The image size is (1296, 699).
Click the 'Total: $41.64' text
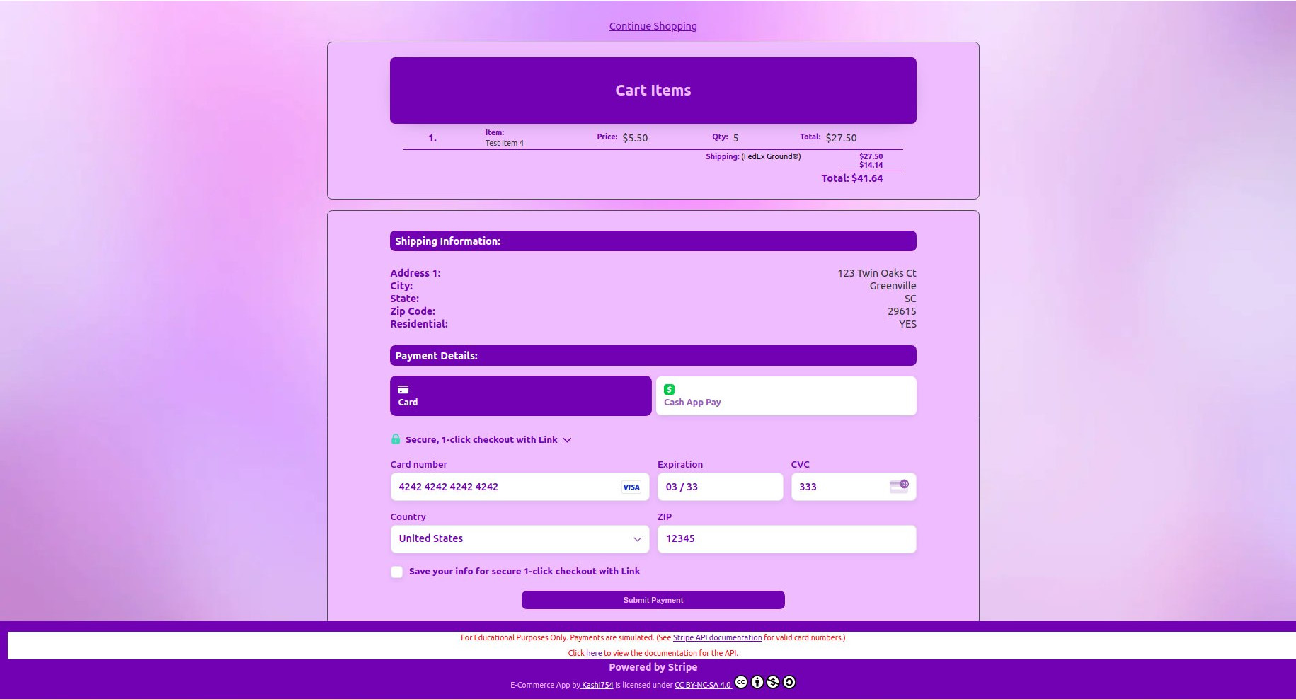click(x=851, y=178)
